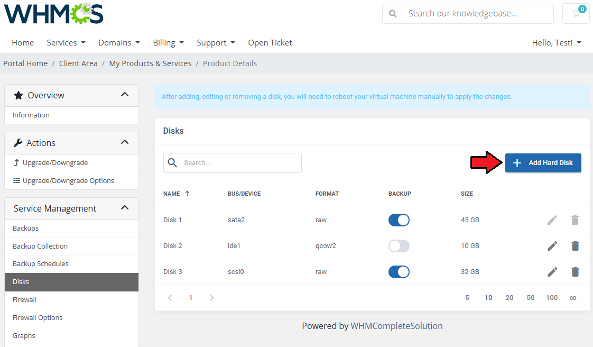This screenshot has width=593, height=347.
Task: Select Open Ticket in navigation bar
Action: coord(270,43)
